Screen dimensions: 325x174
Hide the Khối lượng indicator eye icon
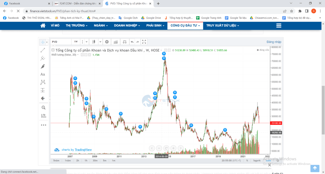pos(82,55)
